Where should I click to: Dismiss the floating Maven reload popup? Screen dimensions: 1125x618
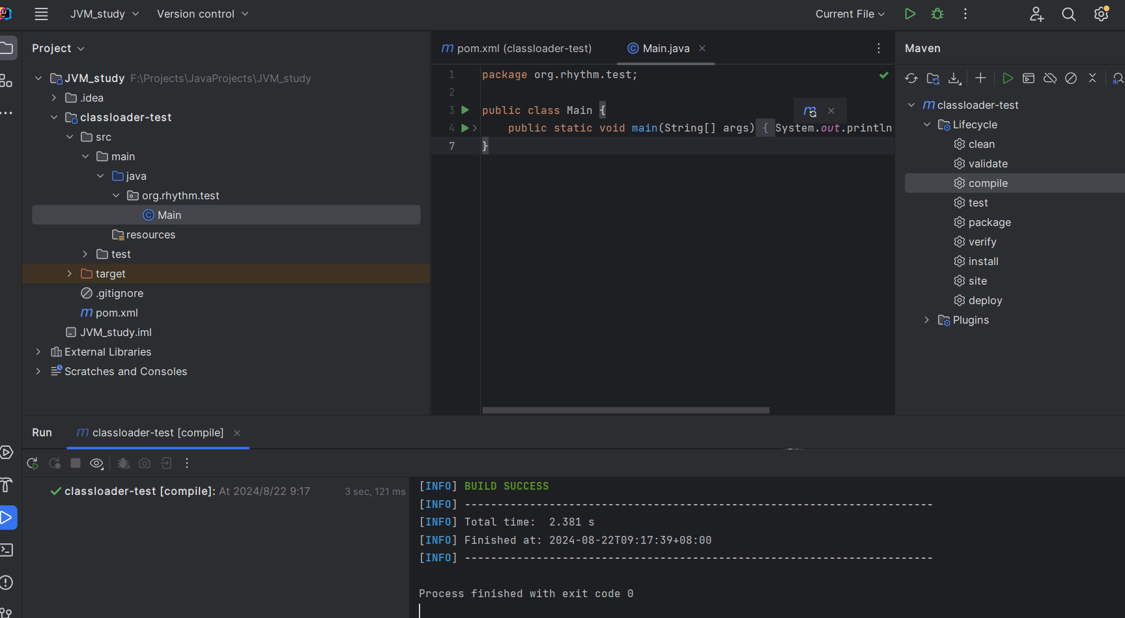tap(831, 111)
